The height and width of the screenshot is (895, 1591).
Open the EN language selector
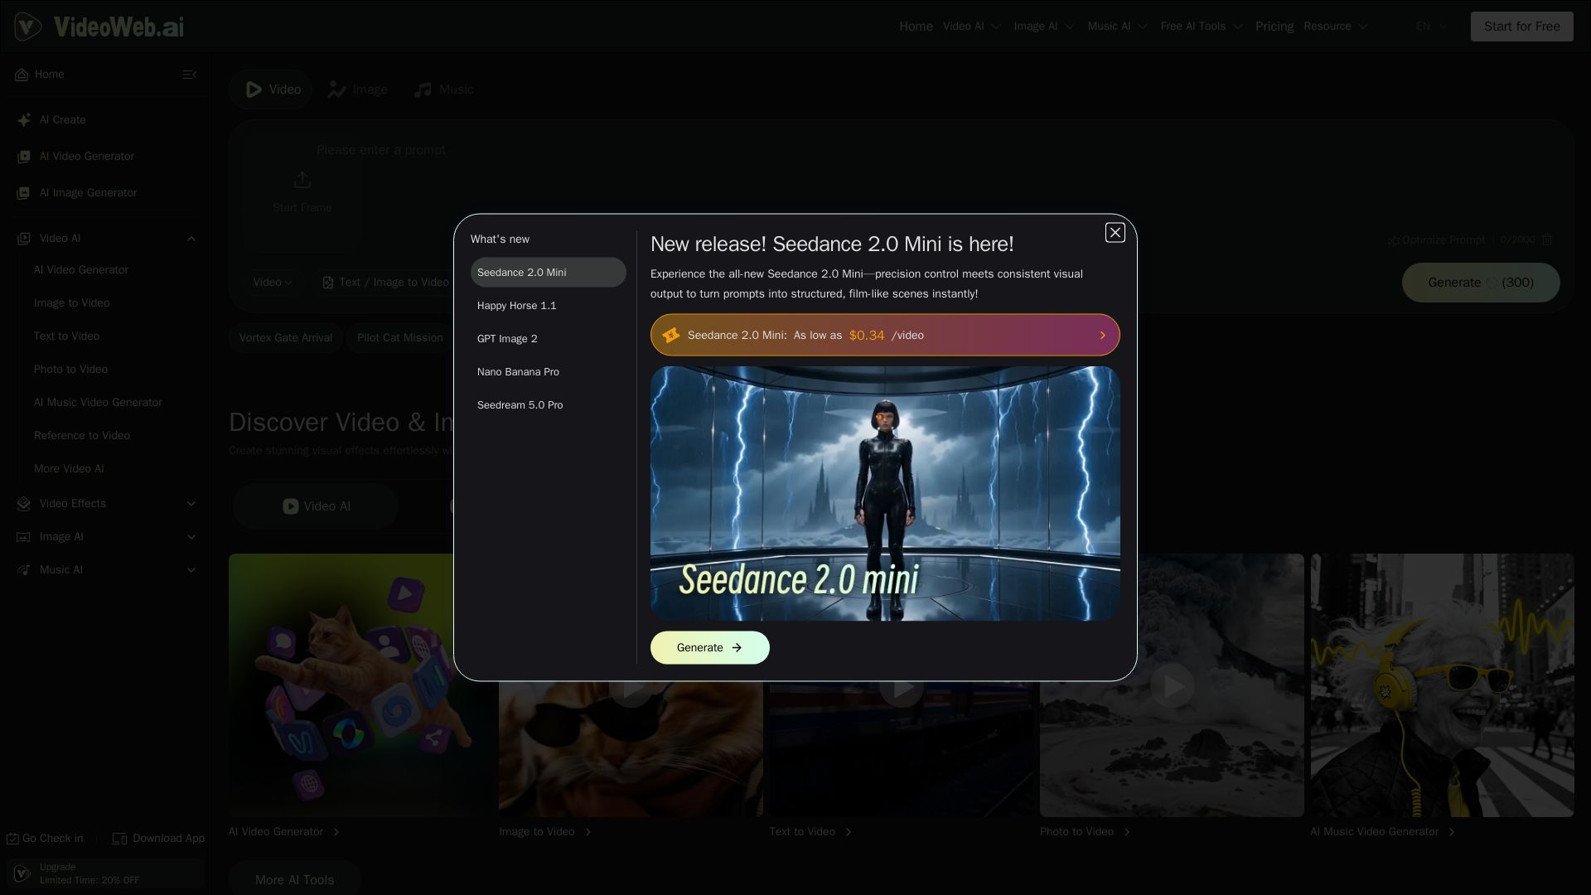point(1432,27)
